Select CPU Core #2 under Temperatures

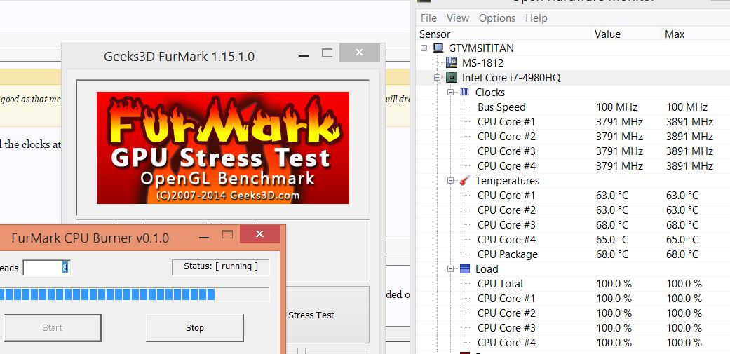tap(573, 210)
